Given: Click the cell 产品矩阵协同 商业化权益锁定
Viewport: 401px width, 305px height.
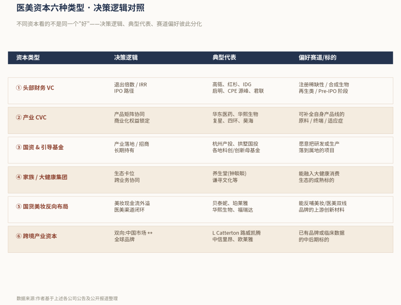Looking at the screenshot, I should point(132,117).
